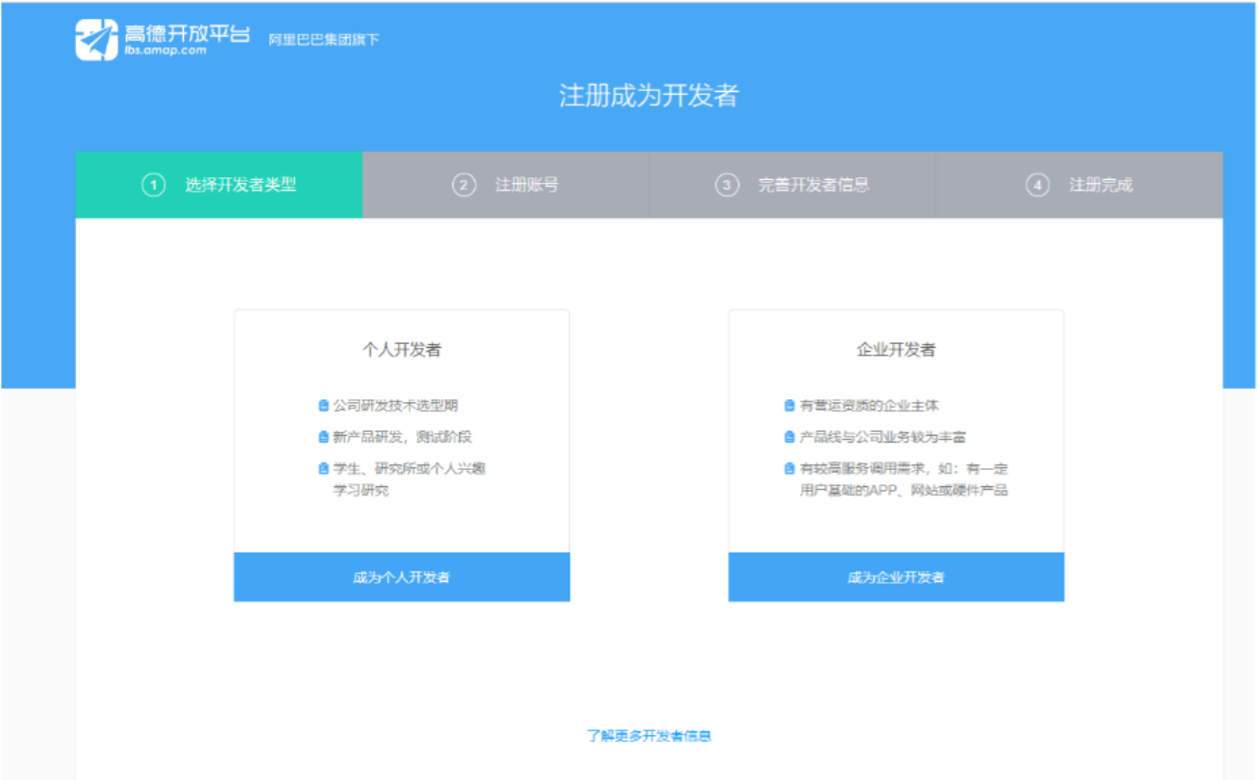Click the text 公司研发技术选型期
Viewport: 1260px width, 780px height.
[x=395, y=406]
